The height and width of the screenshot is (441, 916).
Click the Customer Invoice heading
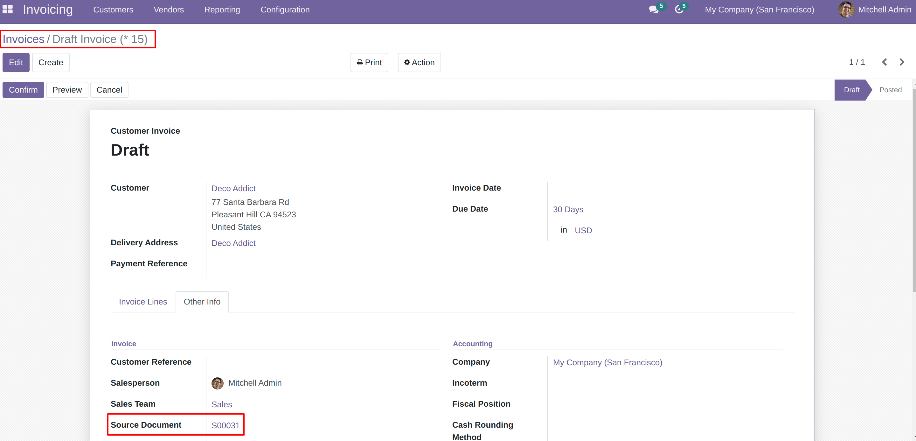point(145,131)
